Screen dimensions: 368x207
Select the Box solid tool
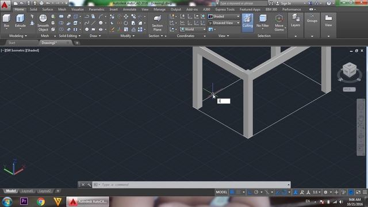[x=6, y=21]
